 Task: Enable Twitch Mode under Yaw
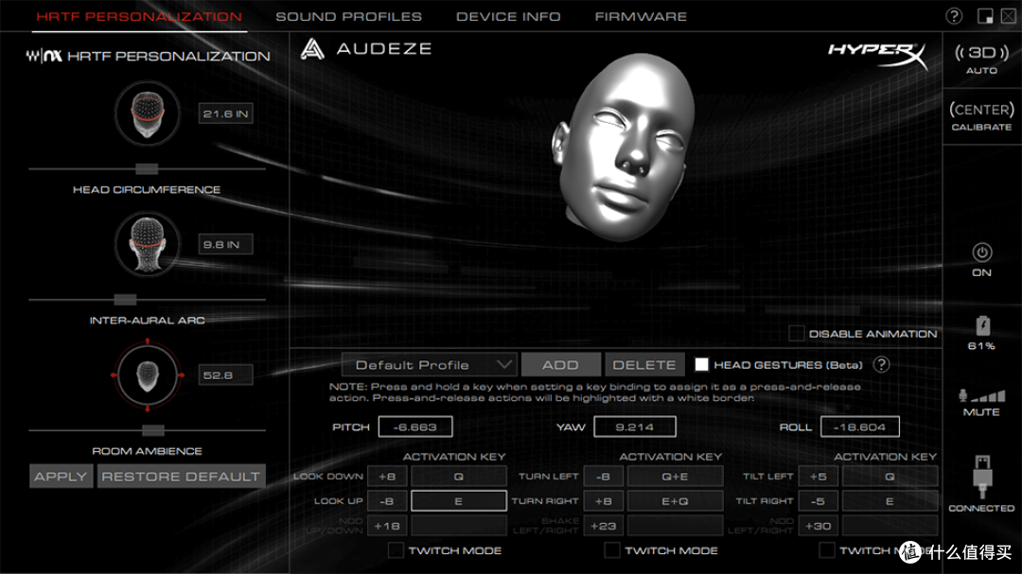pyautogui.click(x=611, y=550)
